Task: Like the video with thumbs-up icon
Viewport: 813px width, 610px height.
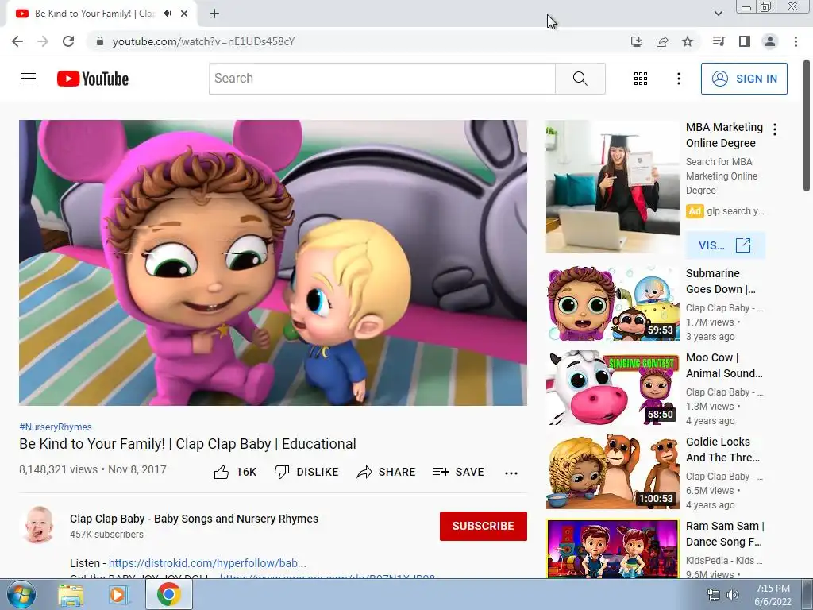Action: 235,472
